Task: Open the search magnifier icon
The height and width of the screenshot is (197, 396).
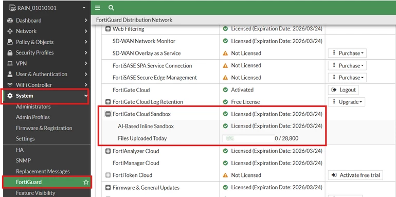Action: pos(111,8)
